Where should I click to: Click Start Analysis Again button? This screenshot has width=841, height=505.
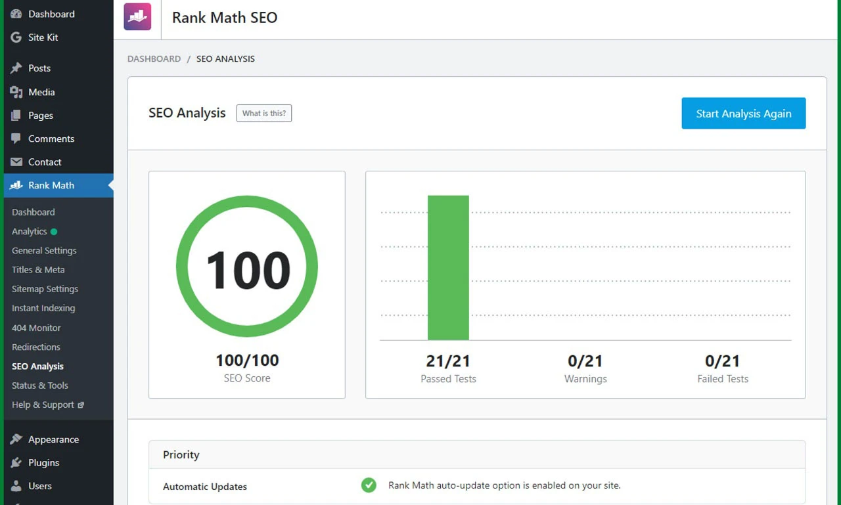744,114
